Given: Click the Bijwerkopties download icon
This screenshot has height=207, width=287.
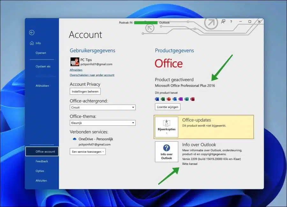Looking at the screenshot, I should pyautogui.click(x=166, y=123).
